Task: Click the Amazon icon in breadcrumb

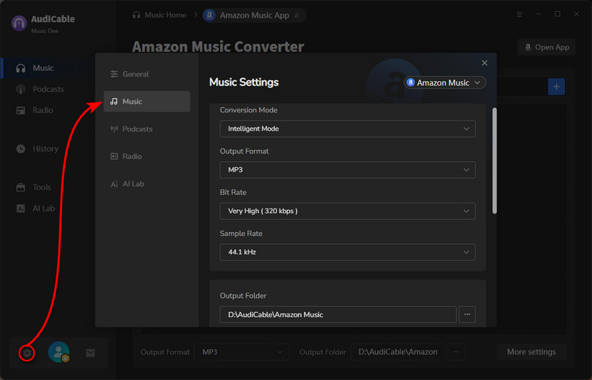Action: (209, 15)
